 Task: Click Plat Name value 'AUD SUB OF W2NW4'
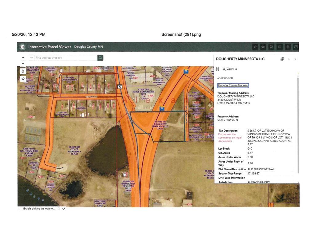261,169
